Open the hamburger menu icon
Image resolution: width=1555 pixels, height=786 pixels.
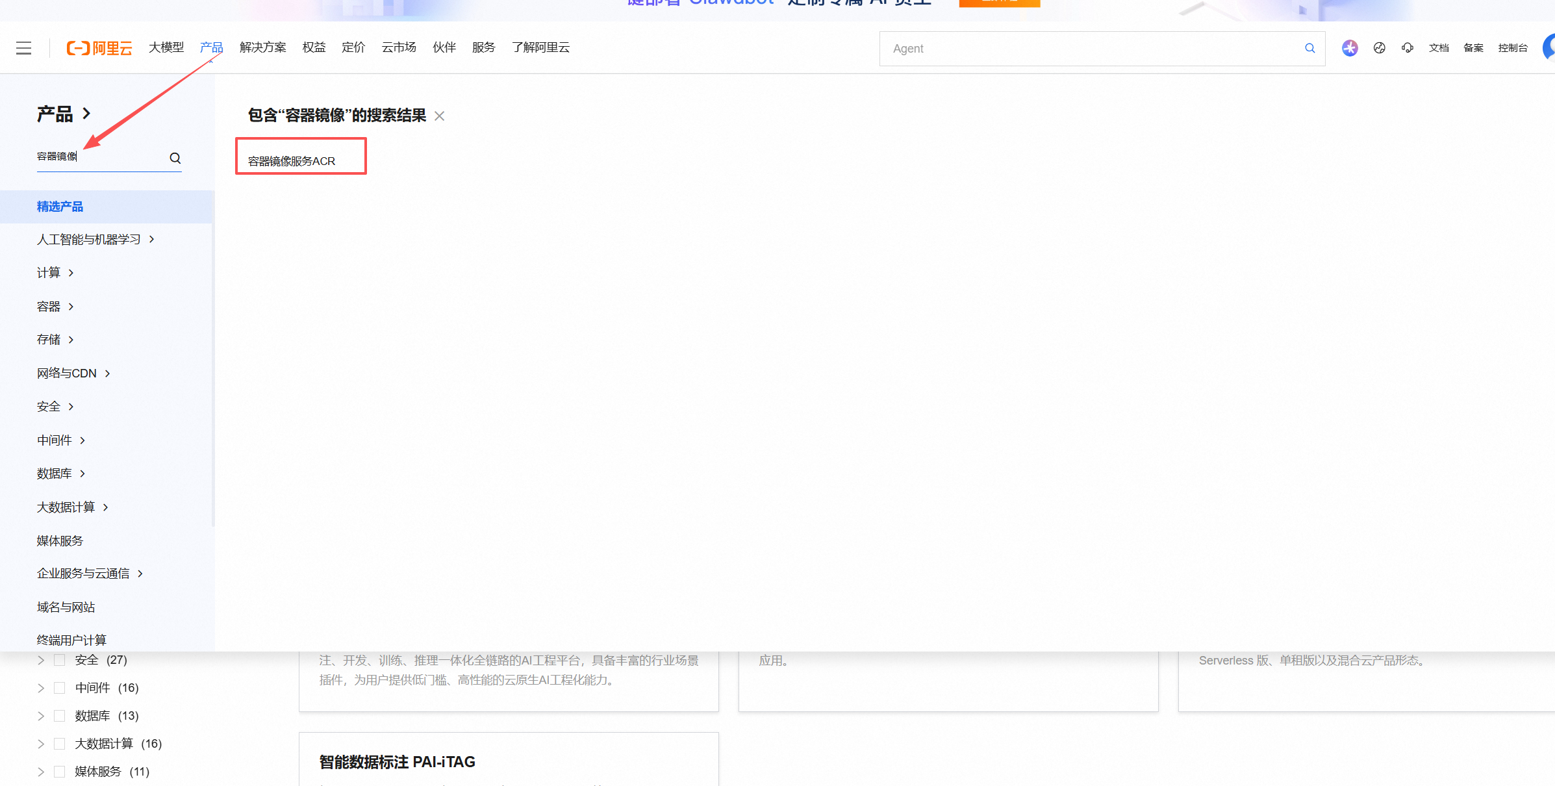pos(23,48)
